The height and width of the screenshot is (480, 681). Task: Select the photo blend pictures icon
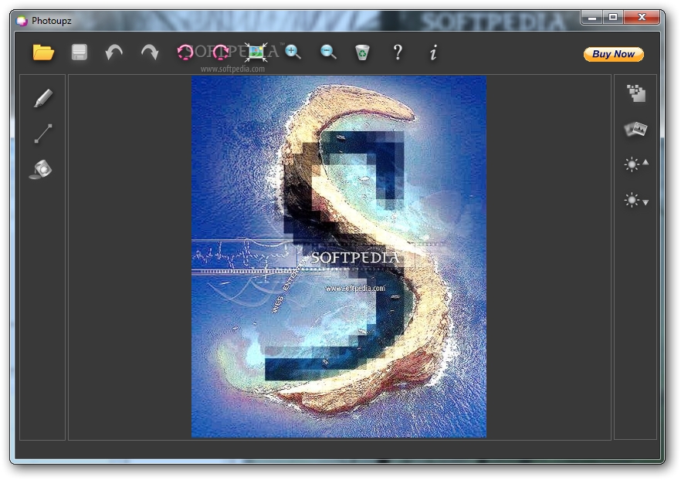[635, 129]
